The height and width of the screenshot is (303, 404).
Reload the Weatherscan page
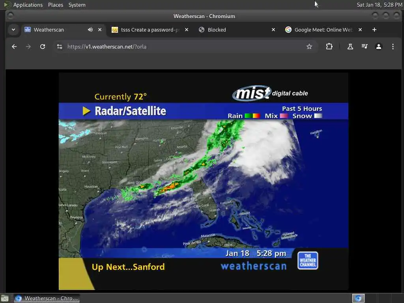pos(43,47)
